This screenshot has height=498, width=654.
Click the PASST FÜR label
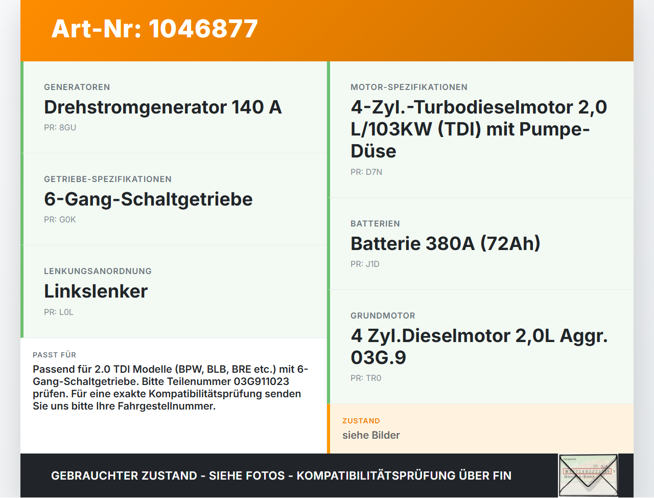(x=54, y=355)
